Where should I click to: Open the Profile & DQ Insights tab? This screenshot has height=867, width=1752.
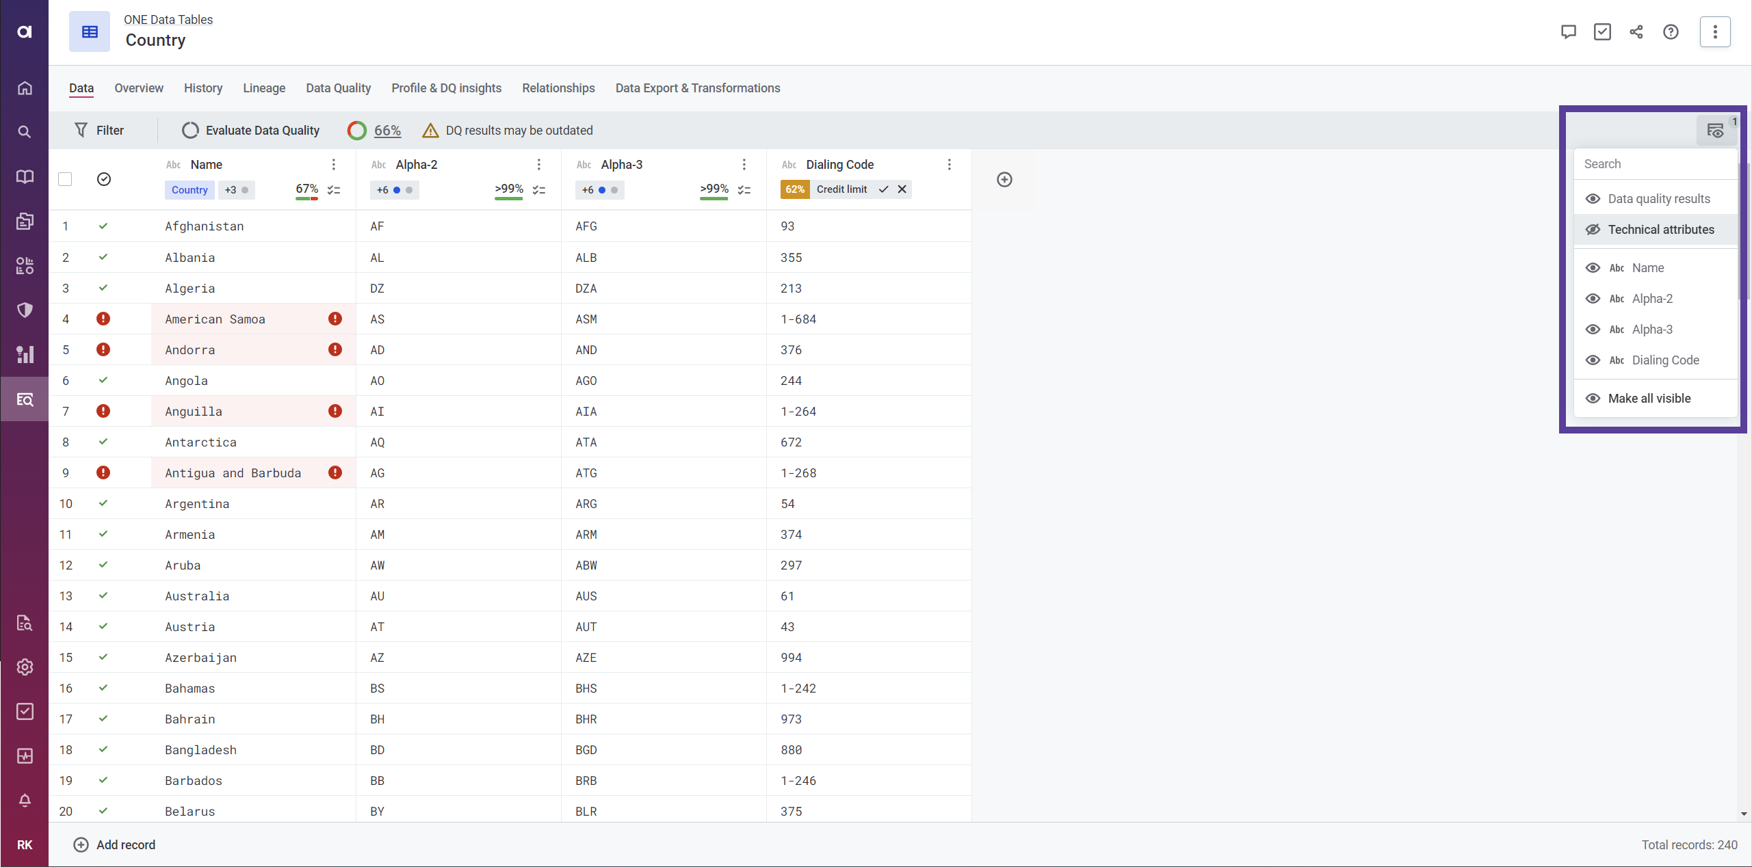pyautogui.click(x=446, y=88)
